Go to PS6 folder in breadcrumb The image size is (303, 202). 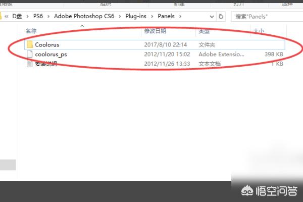[x=38, y=16]
